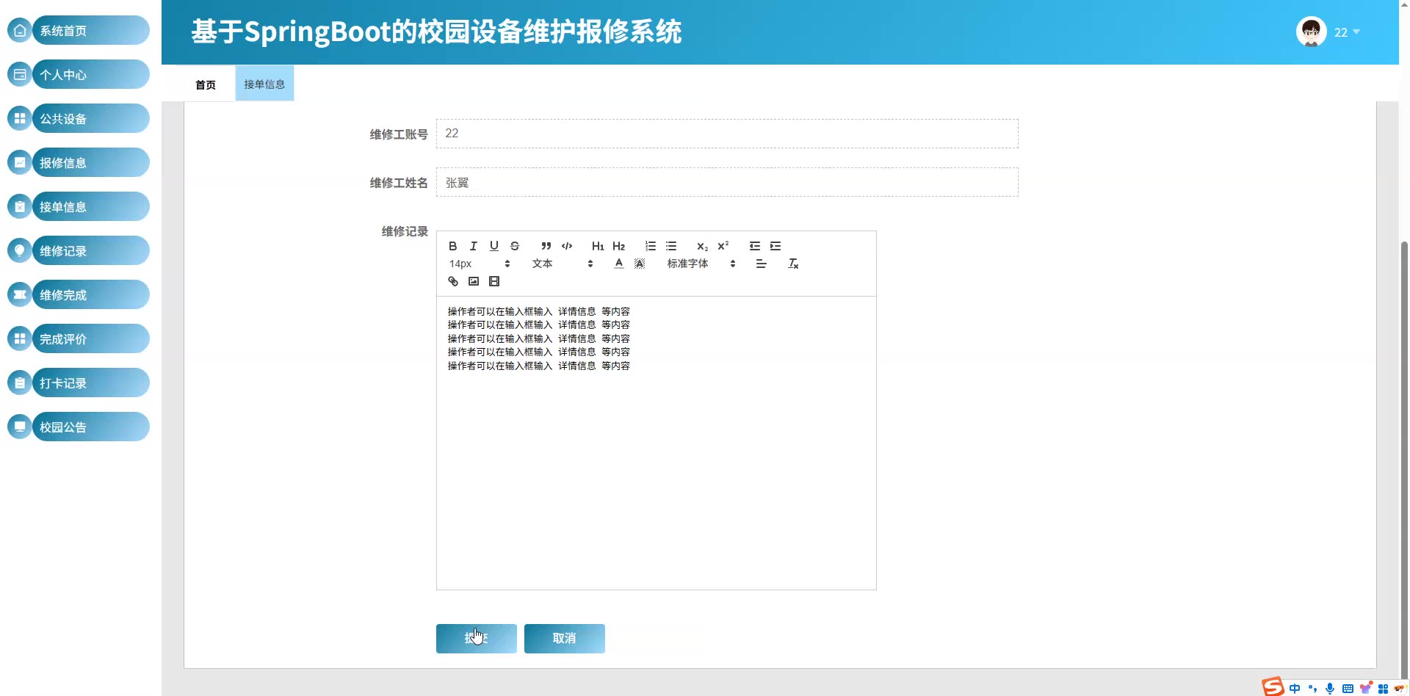
Task: Submit the repair record form
Action: pos(477,639)
